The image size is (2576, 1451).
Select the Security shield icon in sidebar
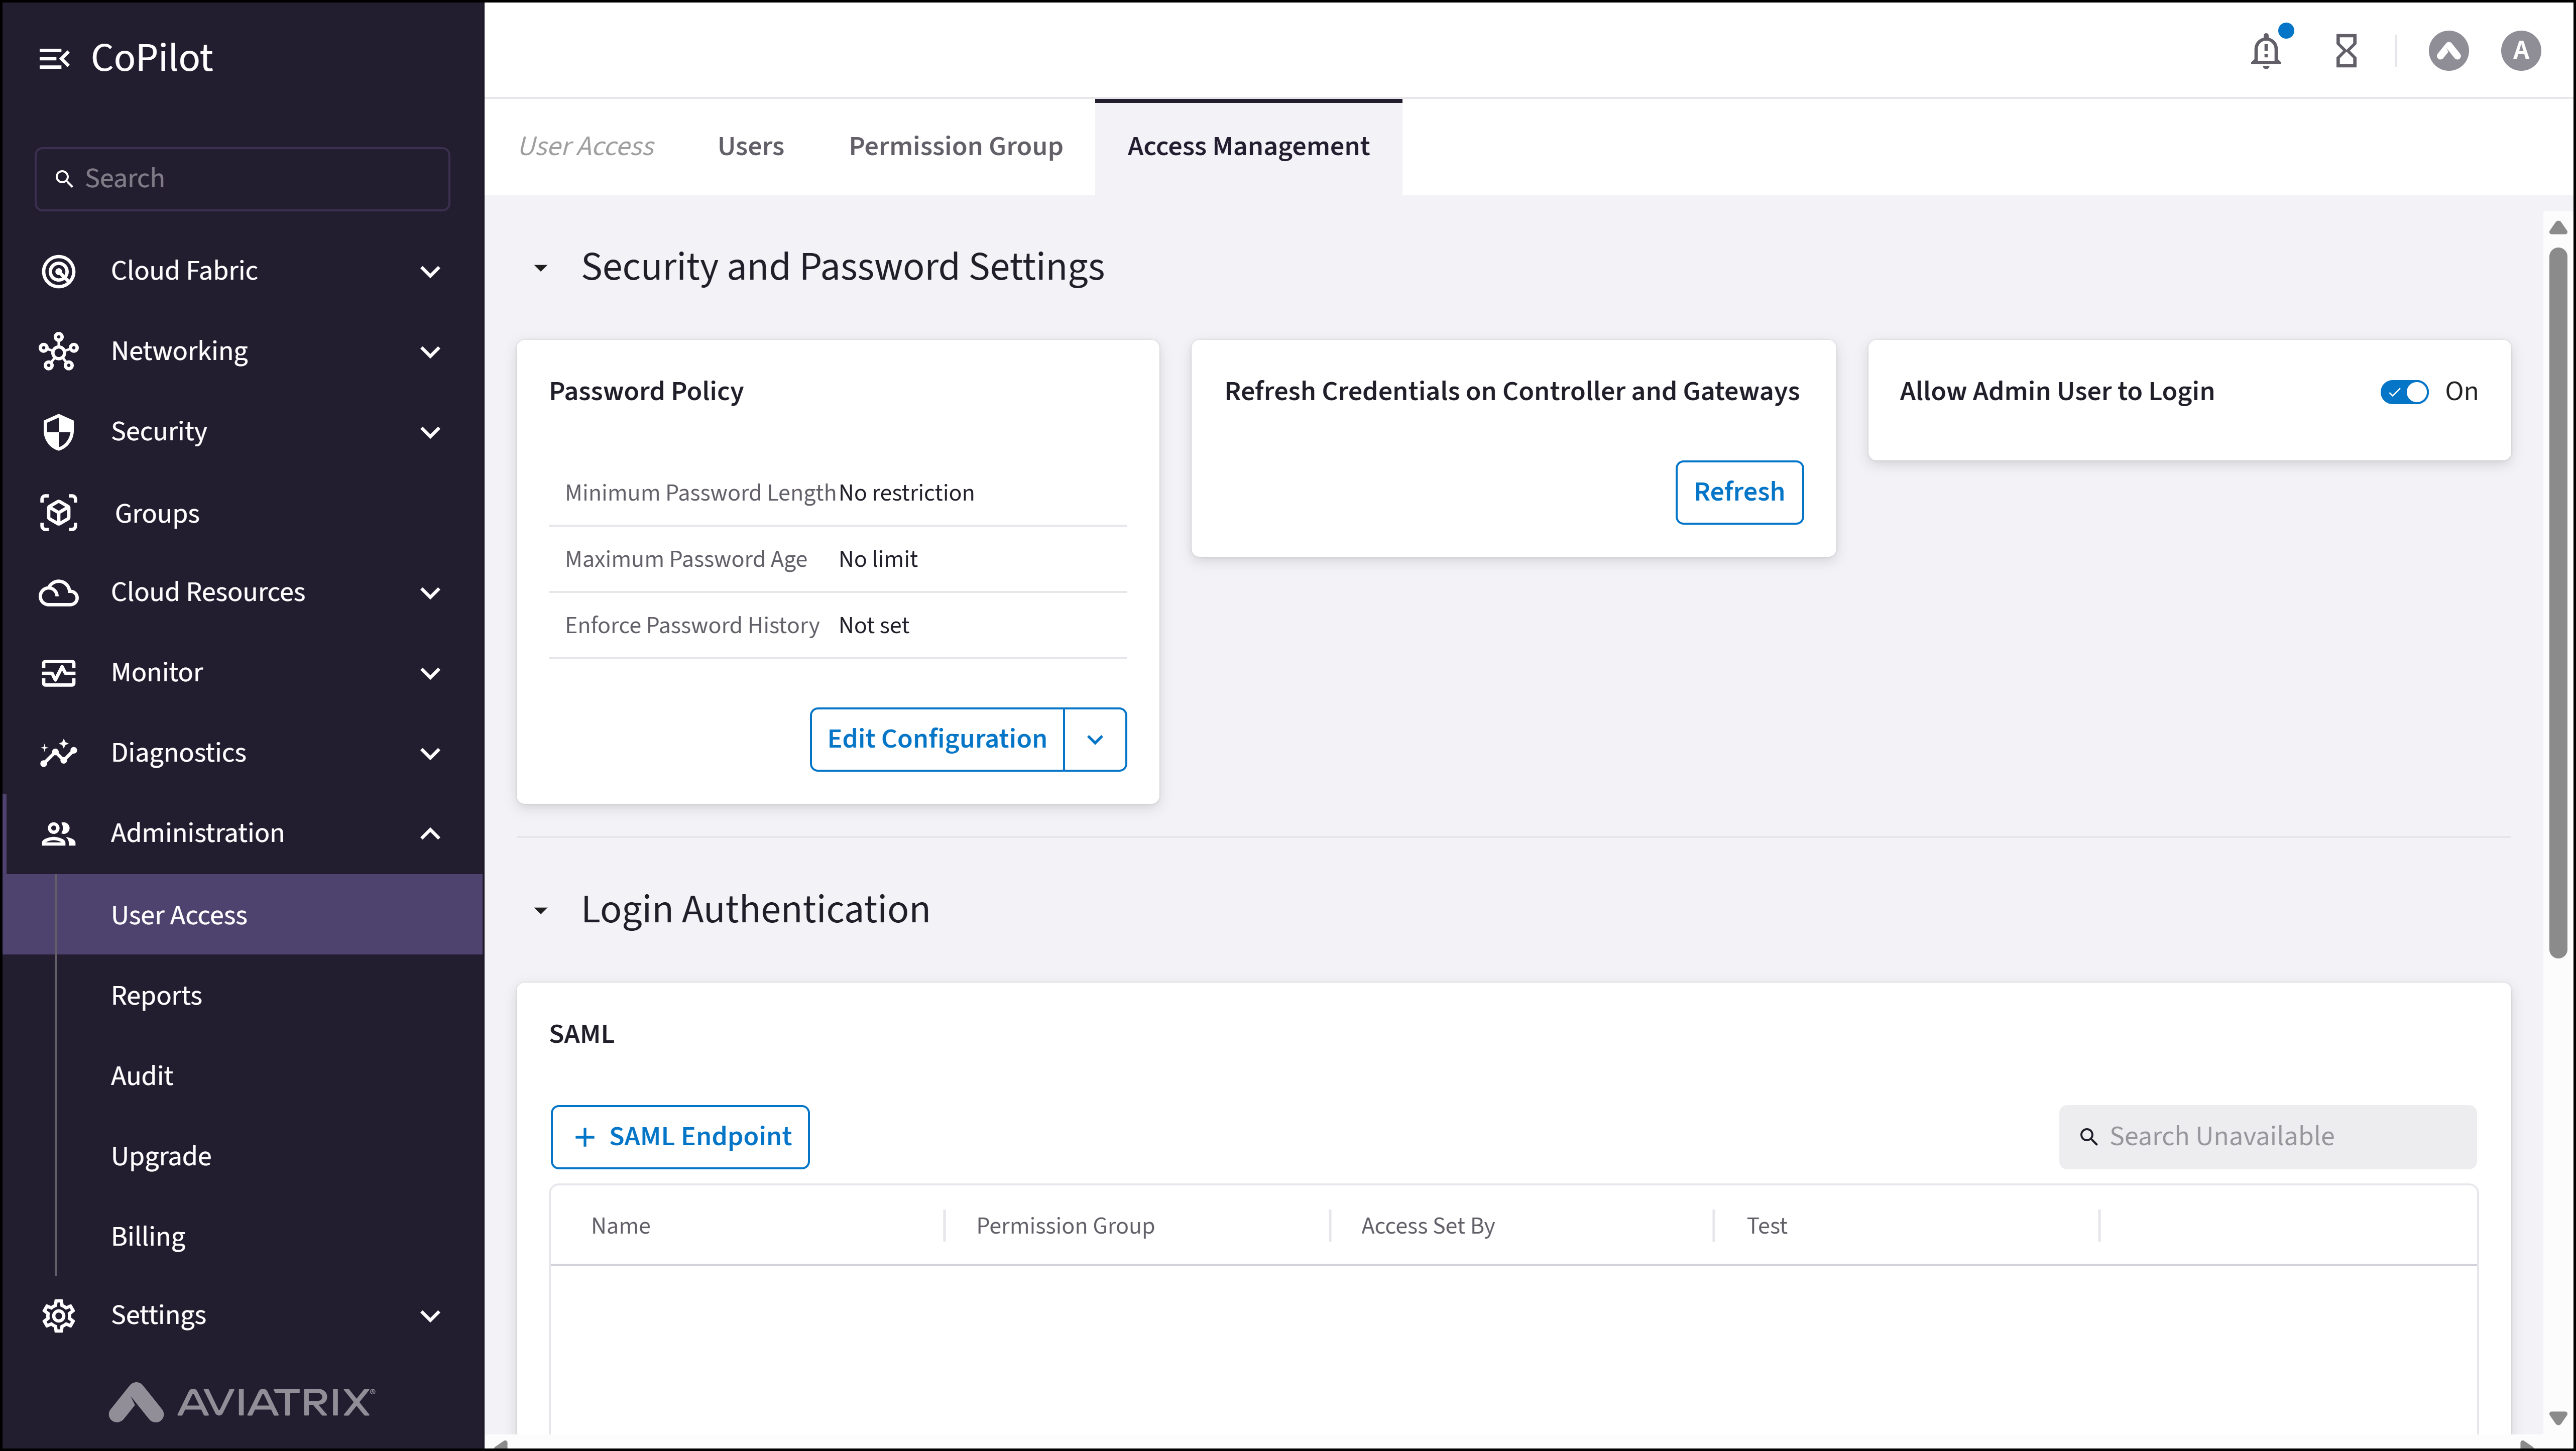[58, 431]
